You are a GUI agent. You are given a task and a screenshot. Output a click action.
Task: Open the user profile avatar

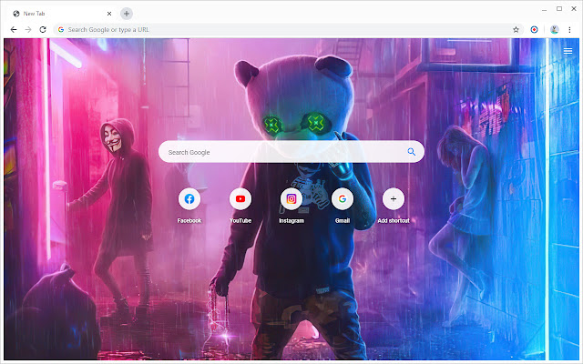tap(555, 29)
